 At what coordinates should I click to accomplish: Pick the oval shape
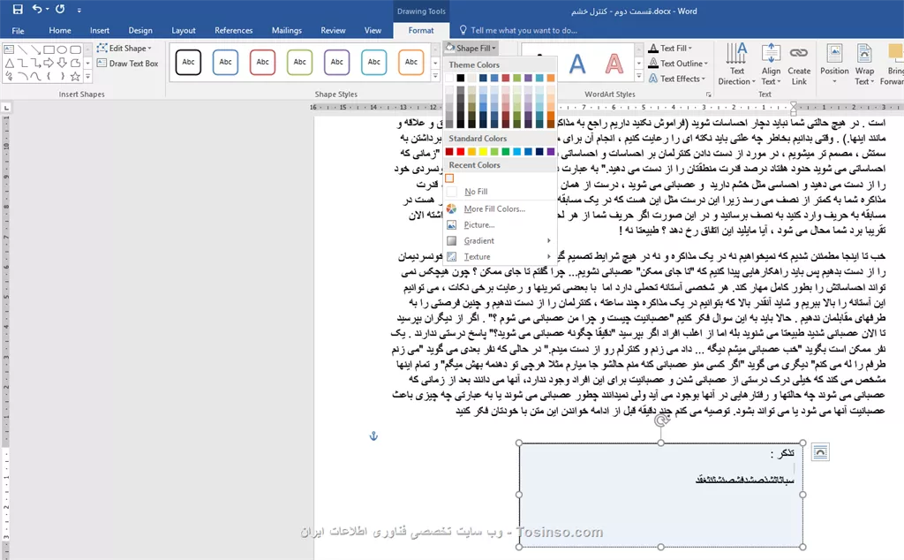[63, 49]
